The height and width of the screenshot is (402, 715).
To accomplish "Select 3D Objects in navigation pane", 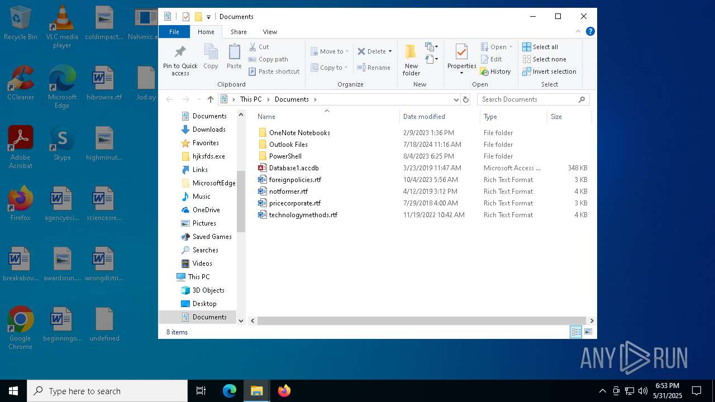I will tap(208, 290).
